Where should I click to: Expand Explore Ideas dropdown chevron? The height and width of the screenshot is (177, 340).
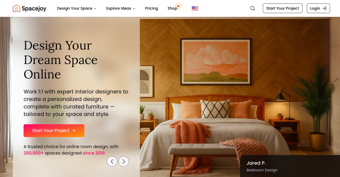[134, 9]
